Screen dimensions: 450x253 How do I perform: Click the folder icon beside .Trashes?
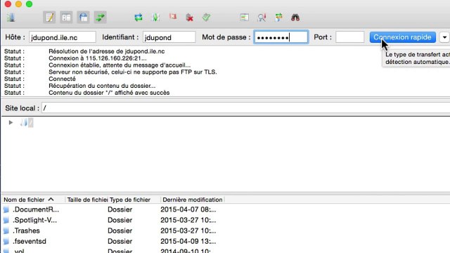coord(6,231)
